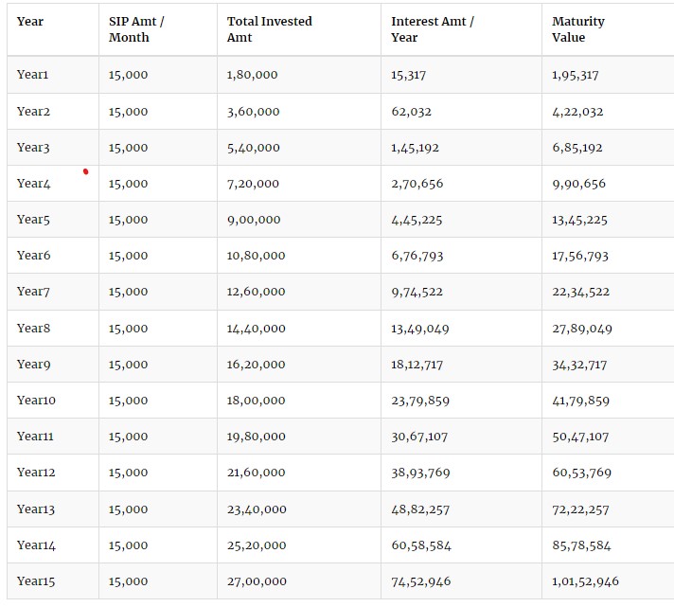The width and height of the screenshot is (674, 607).
Task: Select Year6 interest amount 6,76,793
Action: 417,256
